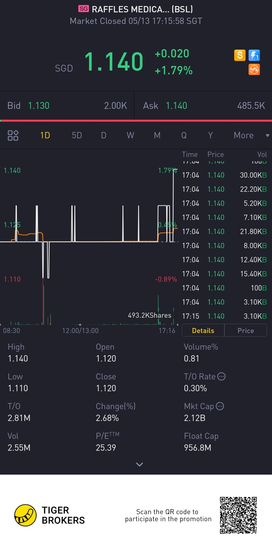272x556 pixels.
Task: Switch to the M monthly chart tab
Action: point(157,135)
